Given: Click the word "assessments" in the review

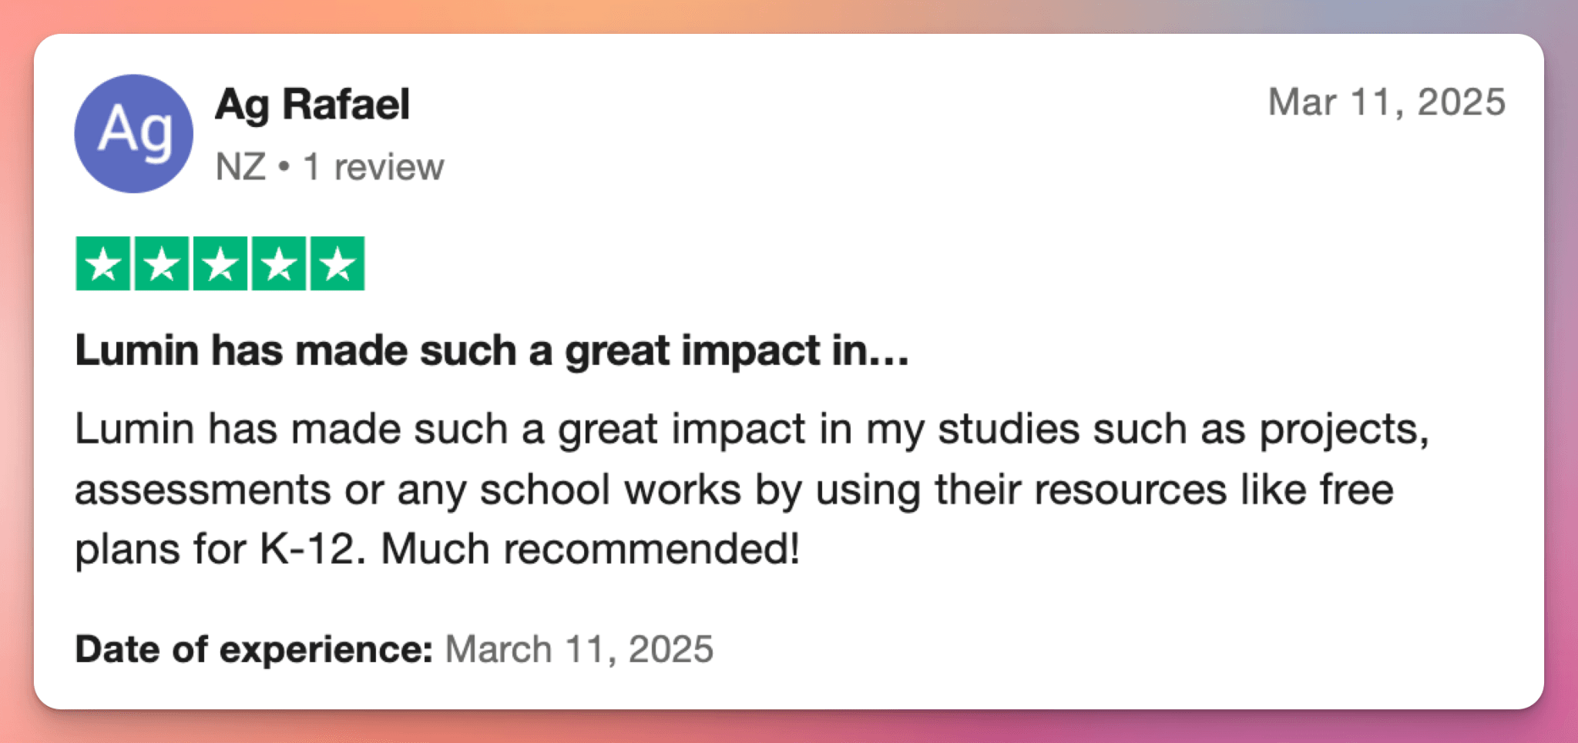Looking at the screenshot, I should pyautogui.click(x=203, y=490).
